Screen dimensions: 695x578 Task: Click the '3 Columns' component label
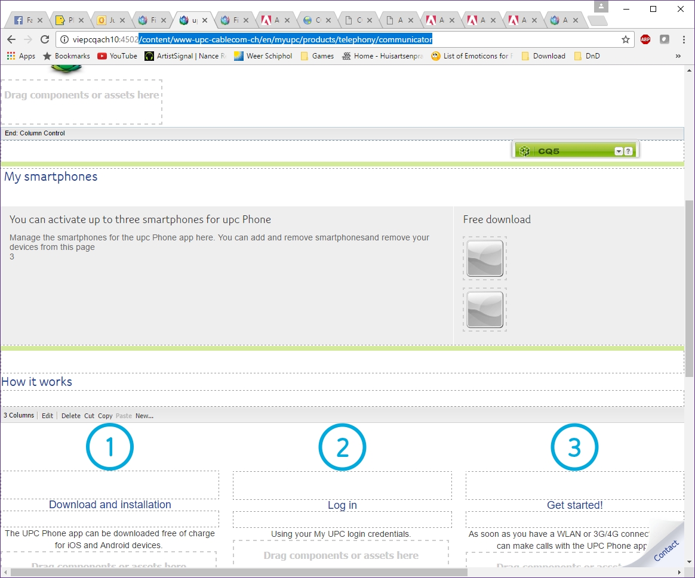coord(19,415)
